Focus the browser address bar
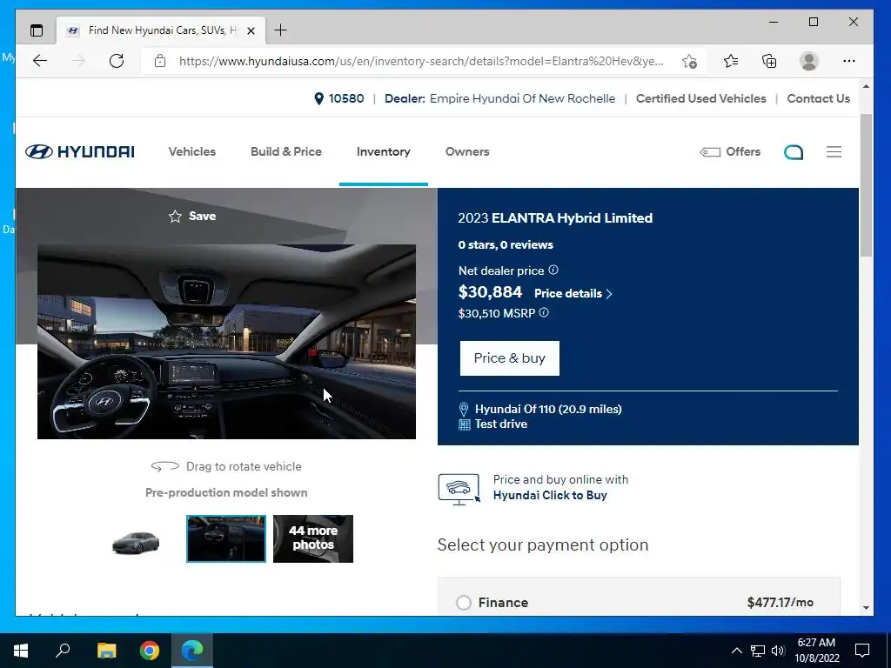This screenshot has width=891, height=668. 420,61
